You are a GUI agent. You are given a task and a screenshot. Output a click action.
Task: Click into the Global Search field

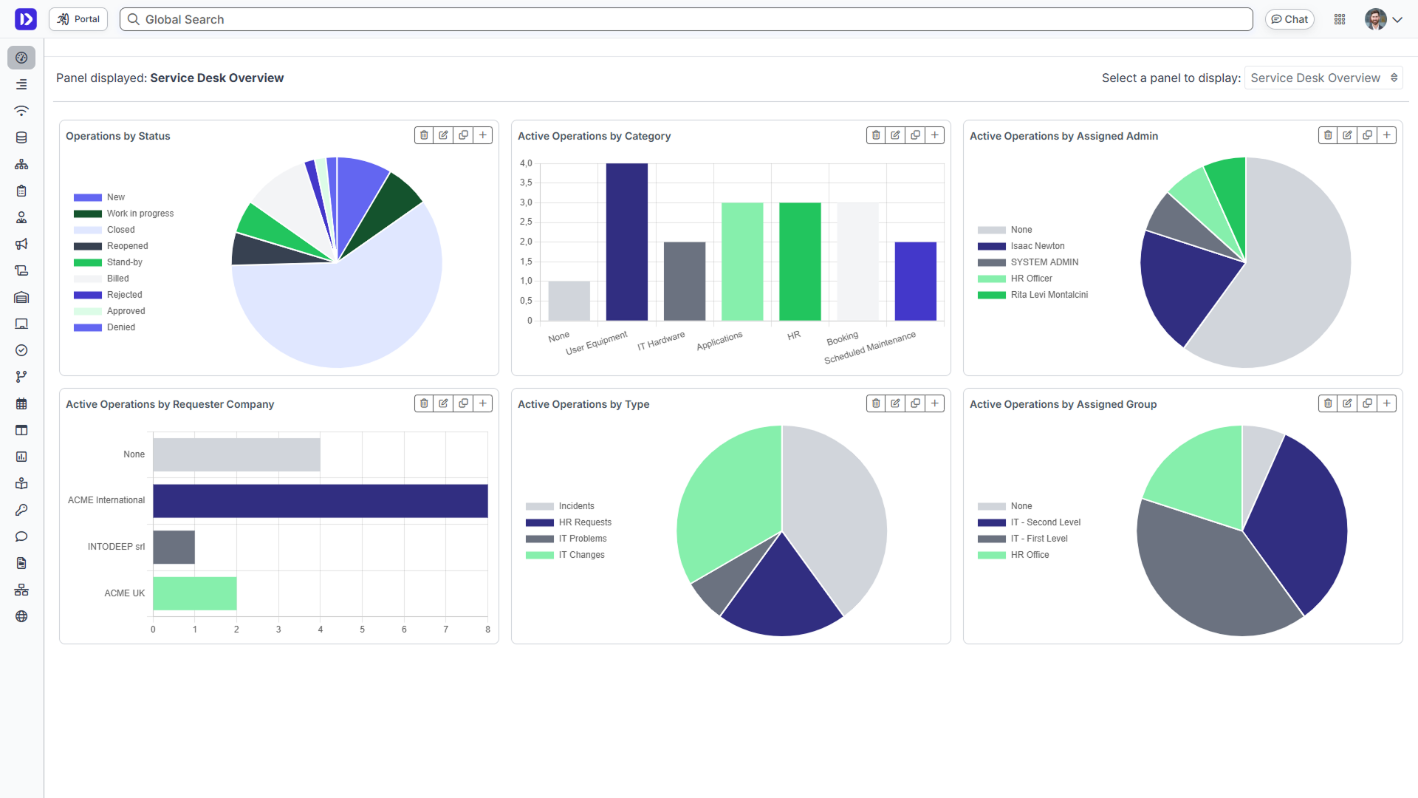[x=687, y=19]
